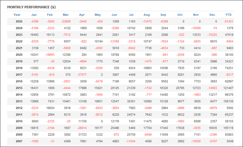Select the Jan column header

click(x=34, y=15)
